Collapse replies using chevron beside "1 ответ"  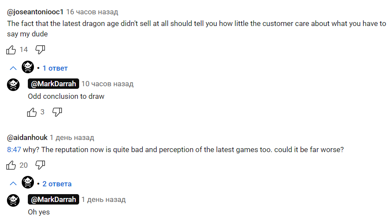[13, 68]
